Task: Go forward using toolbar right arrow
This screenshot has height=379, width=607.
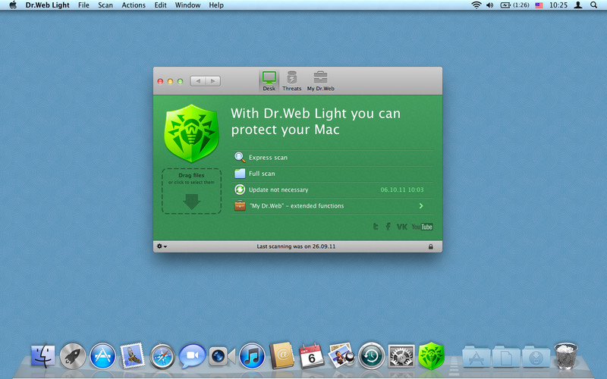Action: (213, 80)
